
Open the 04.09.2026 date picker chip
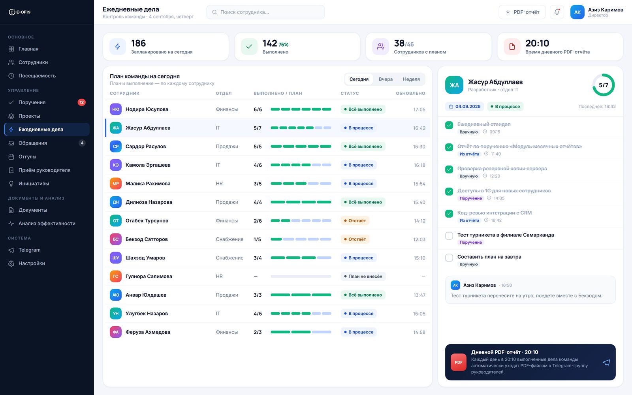(x=465, y=107)
